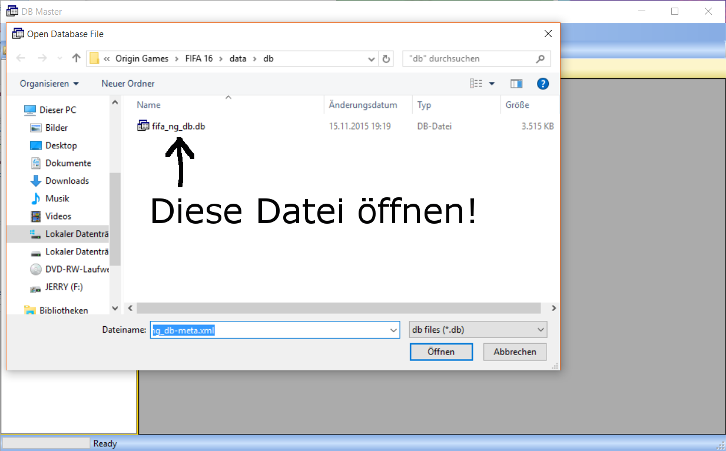This screenshot has height=451, width=726.
Task: Click the Ready status bar text
Action: click(105, 443)
